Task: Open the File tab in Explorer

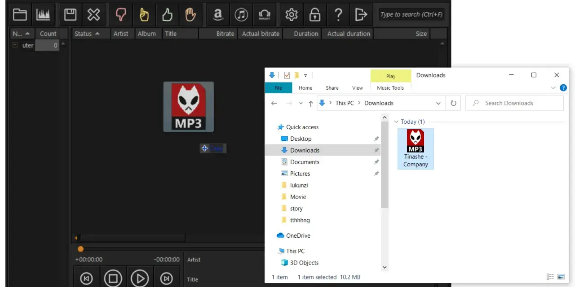Action: [x=279, y=88]
